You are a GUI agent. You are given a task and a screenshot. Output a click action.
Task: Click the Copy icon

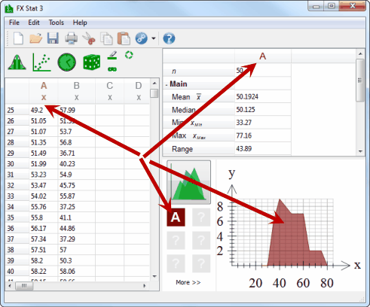coord(106,38)
